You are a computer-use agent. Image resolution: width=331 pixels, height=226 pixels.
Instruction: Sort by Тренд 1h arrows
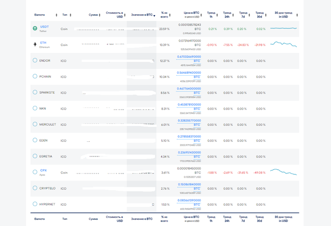point(217,15)
